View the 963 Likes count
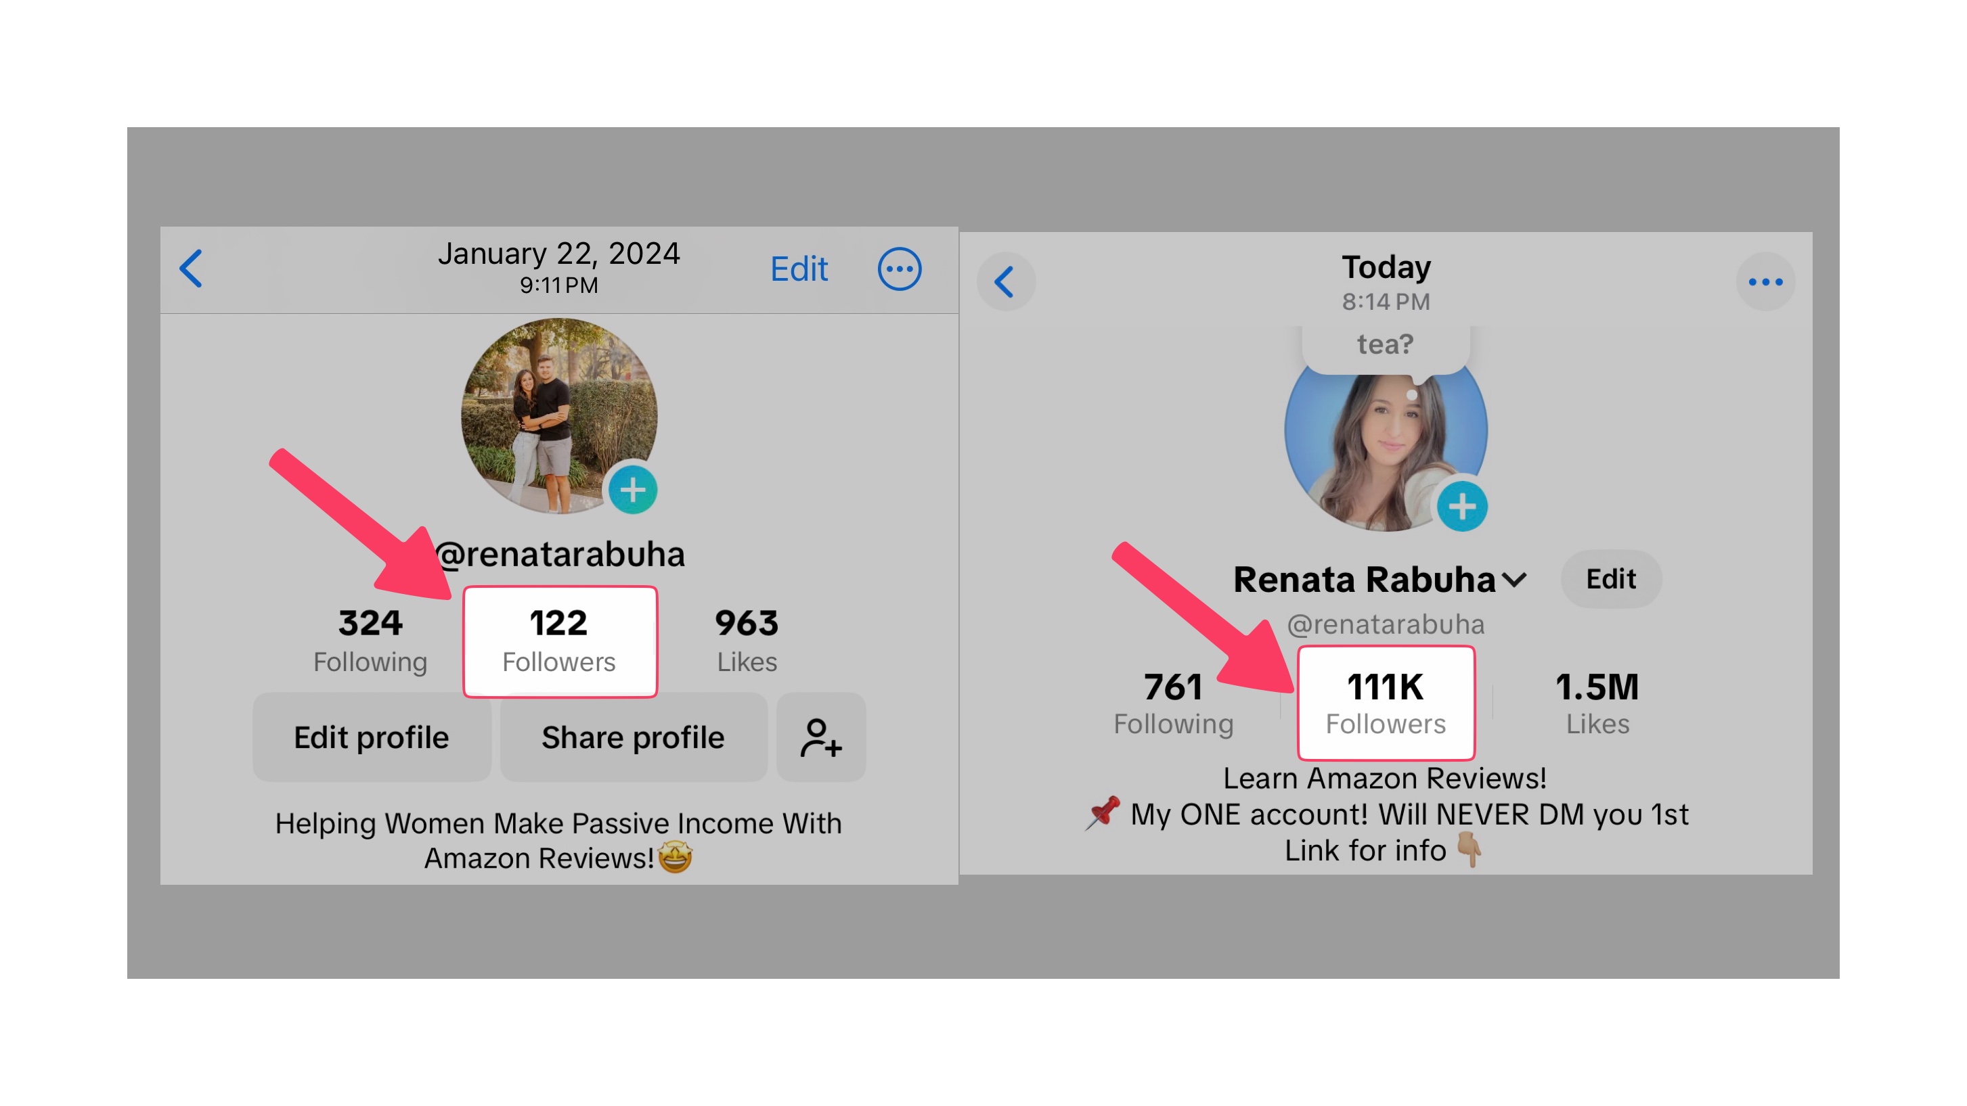The height and width of the screenshot is (1106, 1967). pos(746,641)
